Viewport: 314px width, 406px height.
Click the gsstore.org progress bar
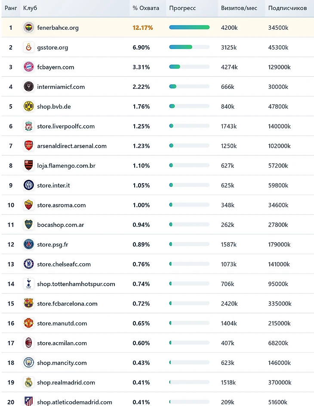(189, 47)
